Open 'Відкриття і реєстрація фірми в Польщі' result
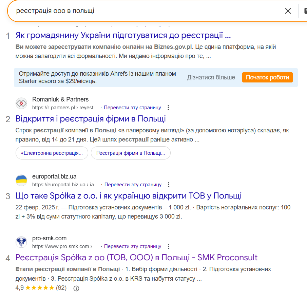 [x=91, y=119]
